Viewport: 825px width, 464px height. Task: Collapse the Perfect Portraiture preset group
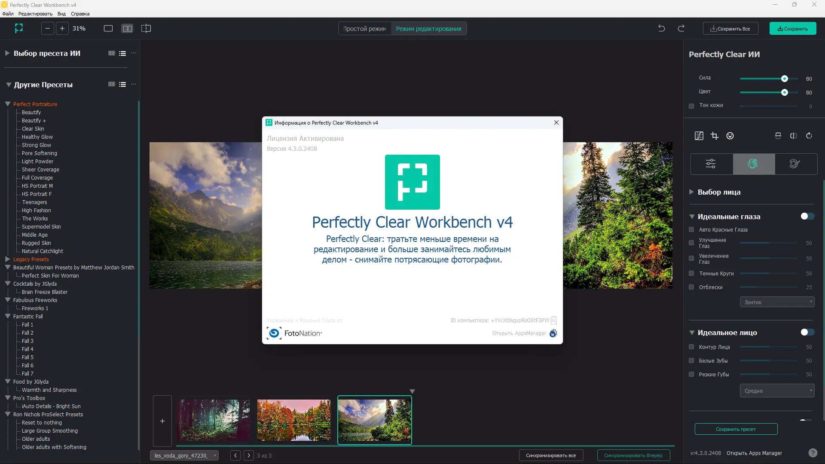[7, 104]
